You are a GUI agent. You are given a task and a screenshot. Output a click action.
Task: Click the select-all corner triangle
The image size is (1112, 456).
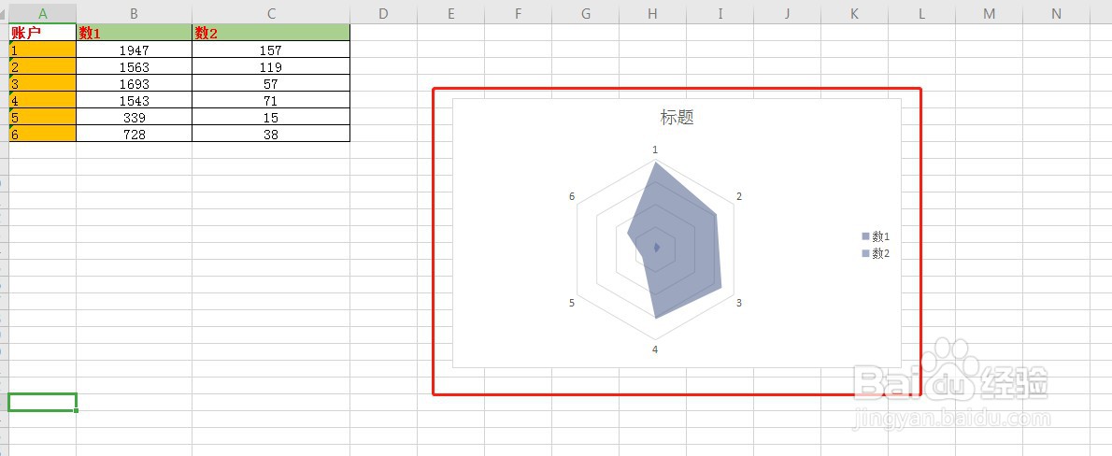point(4,14)
